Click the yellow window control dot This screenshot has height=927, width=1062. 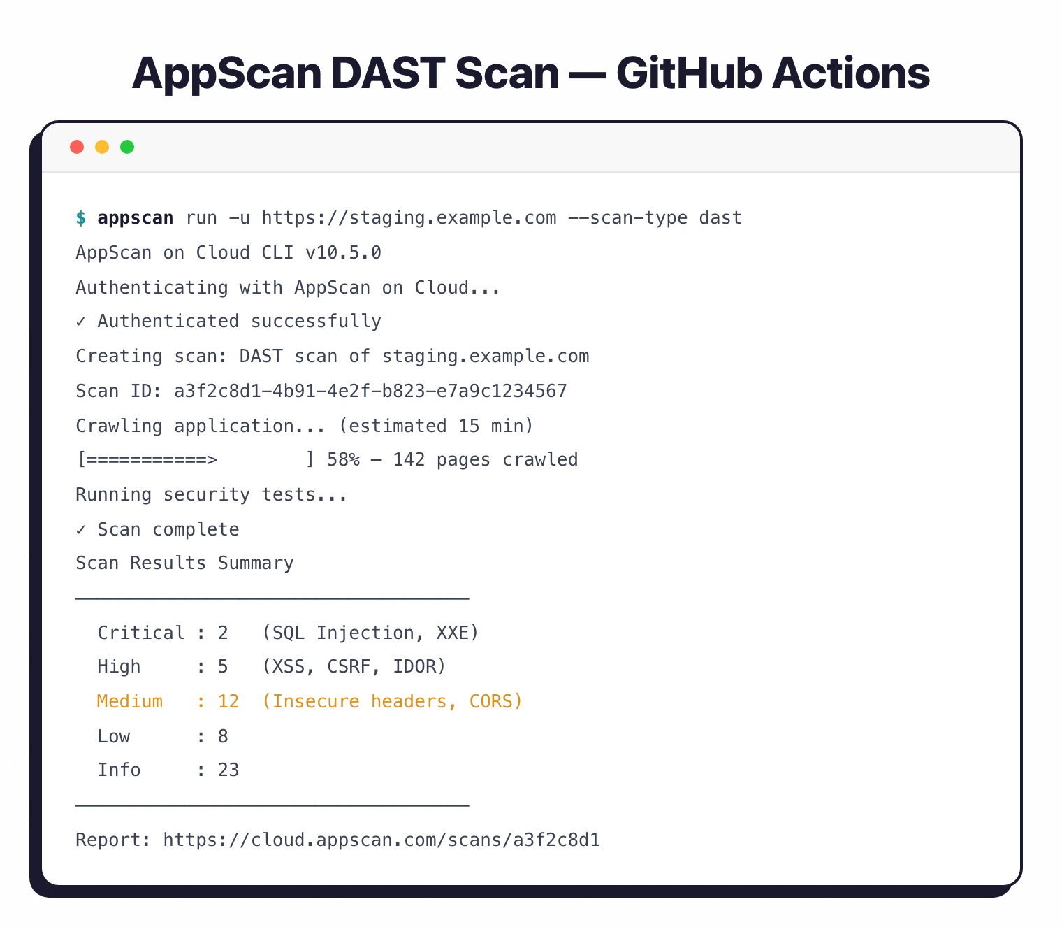click(102, 147)
